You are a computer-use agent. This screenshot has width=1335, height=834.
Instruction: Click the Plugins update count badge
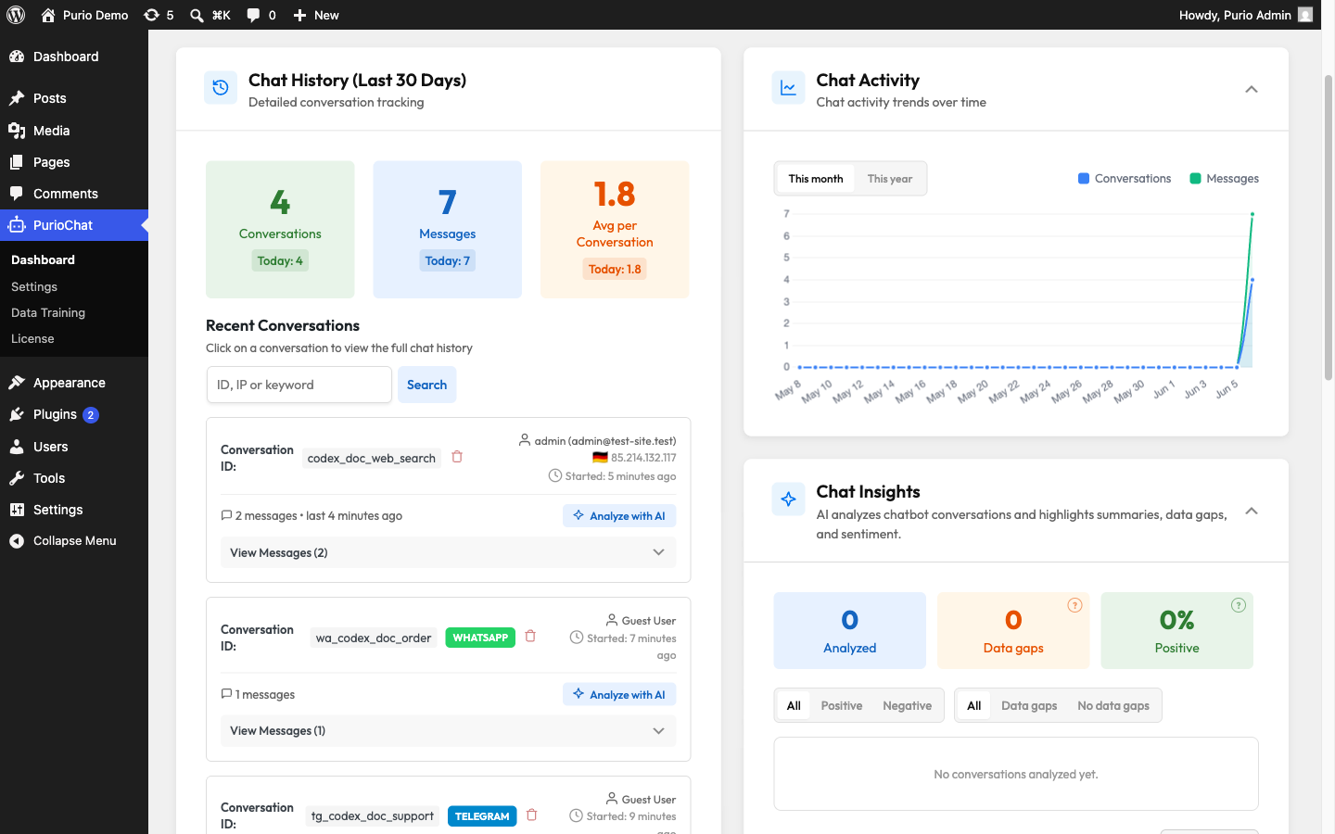tap(91, 415)
